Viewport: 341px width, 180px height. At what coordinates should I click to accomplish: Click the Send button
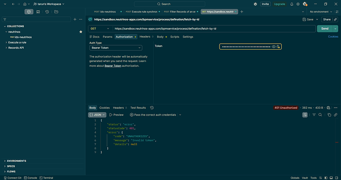(325, 29)
